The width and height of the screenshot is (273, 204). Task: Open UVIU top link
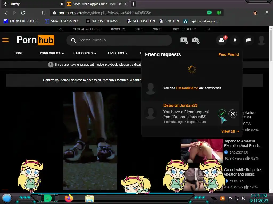pos(60,29)
